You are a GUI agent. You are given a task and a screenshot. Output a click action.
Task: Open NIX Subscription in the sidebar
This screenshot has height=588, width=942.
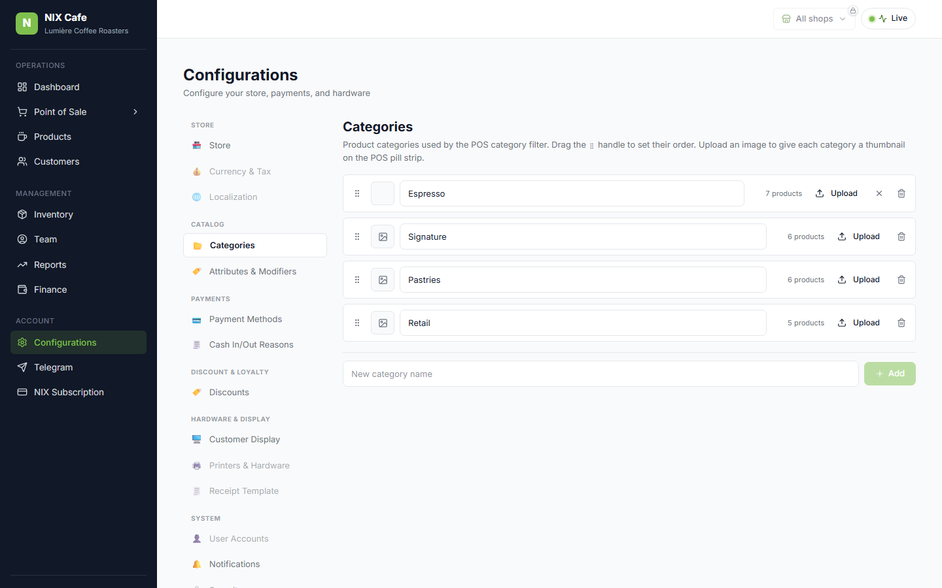(x=78, y=392)
